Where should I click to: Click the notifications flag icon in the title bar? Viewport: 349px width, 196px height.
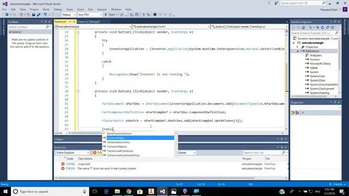click(x=269, y=3)
